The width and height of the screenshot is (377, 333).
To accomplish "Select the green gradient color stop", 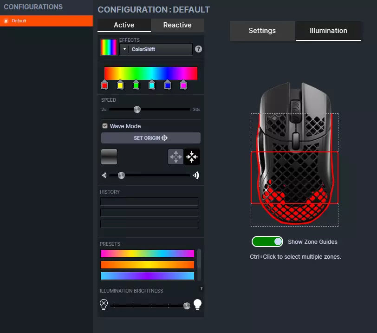I will (x=136, y=85).
